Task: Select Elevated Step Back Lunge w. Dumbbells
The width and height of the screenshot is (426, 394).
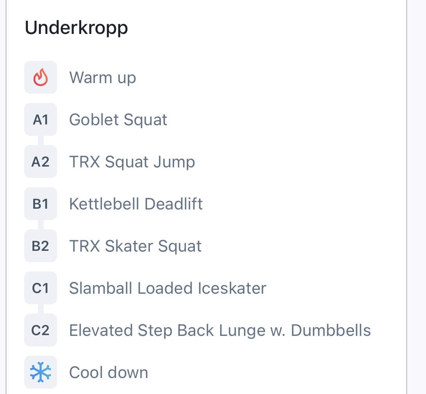Action: [220, 330]
